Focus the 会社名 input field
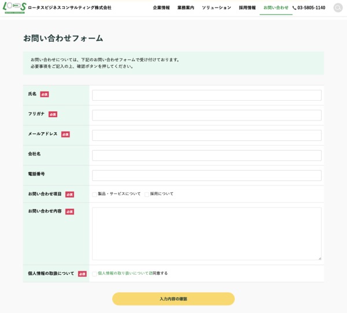Screen dimensions: 347x313 click(x=206, y=155)
